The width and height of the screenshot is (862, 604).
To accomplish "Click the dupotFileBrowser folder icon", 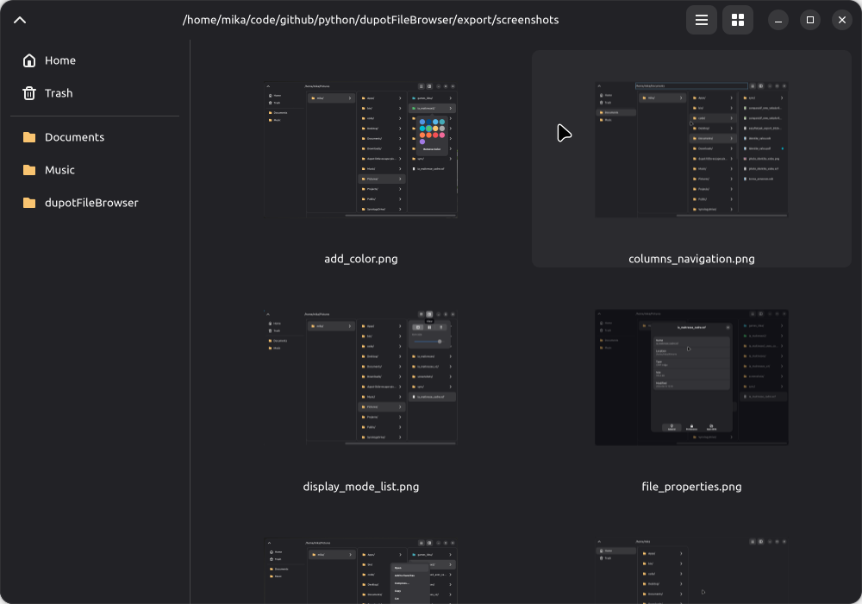I will click(29, 203).
